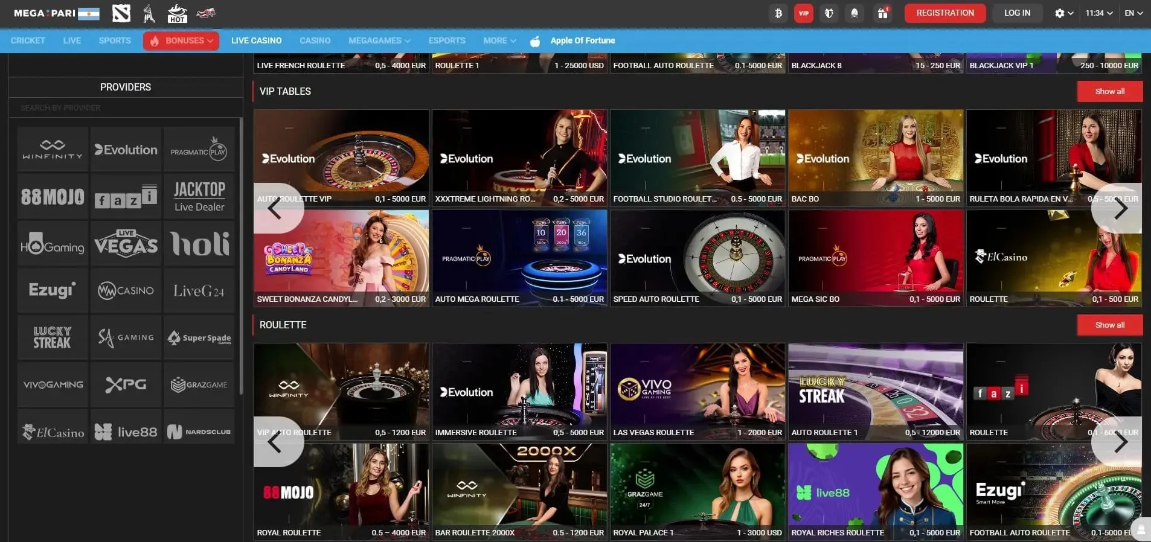1151x542 pixels.
Task: Expand the BONUSES dropdown menu
Action: (x=181, y=40)
